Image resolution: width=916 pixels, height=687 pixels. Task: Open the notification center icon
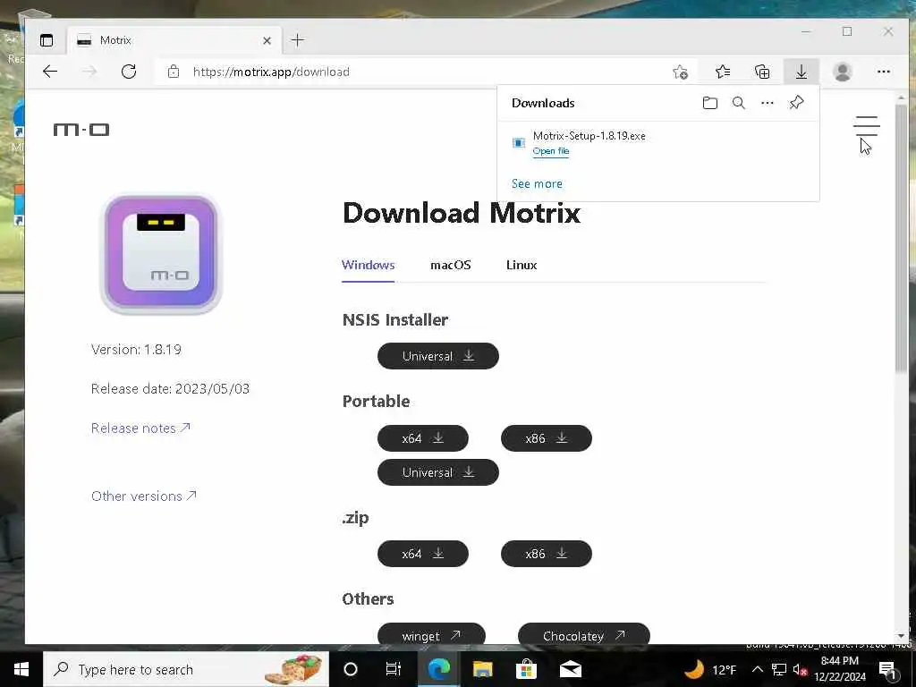[887, 670]
